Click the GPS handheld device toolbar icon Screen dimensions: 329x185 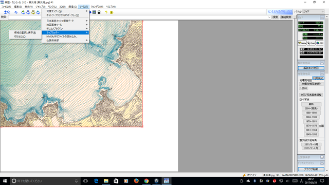click(99, 12)
